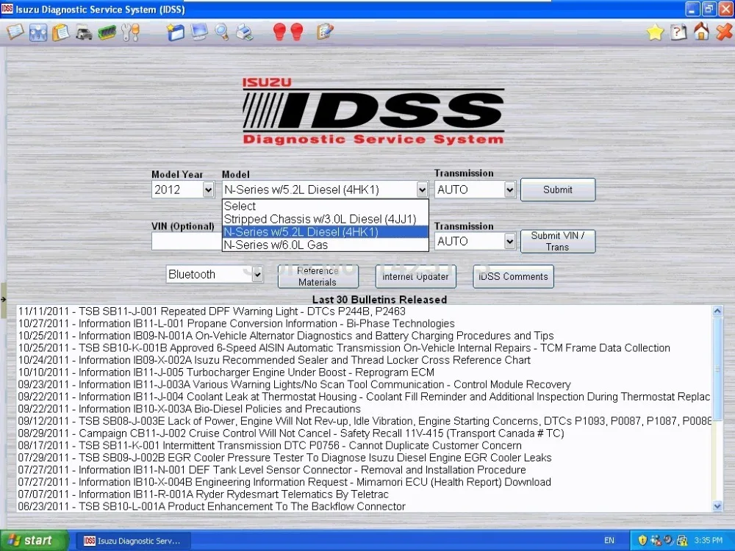Open bulletin IB09-N-001A On-Vehicle Alternator Diagnostics
735x551 pixels.
[x=286, y=336]
